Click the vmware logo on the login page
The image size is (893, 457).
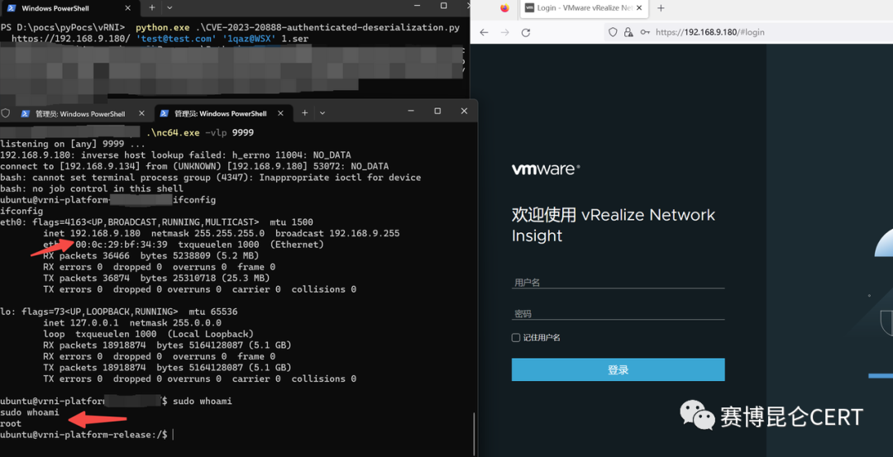(546, 169)
